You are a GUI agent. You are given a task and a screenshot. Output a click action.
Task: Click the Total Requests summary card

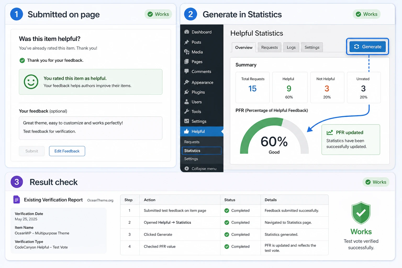tap(253, 87)
